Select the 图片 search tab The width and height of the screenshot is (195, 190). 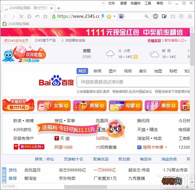click(x=113, y=71)
